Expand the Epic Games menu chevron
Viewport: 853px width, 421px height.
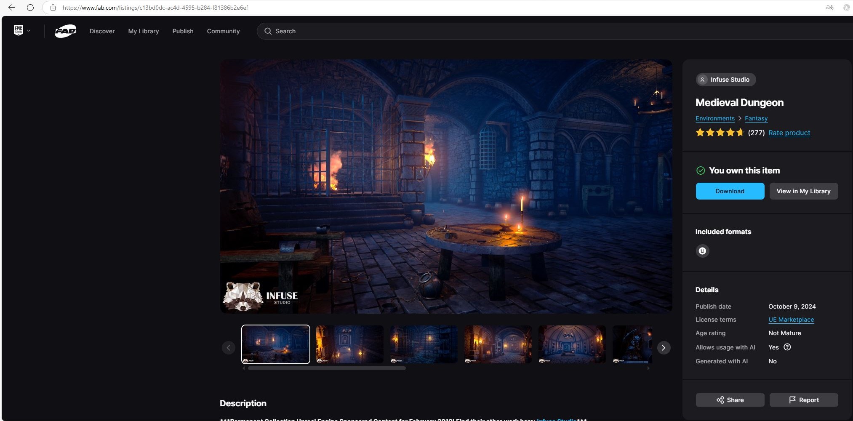point(29,31)
